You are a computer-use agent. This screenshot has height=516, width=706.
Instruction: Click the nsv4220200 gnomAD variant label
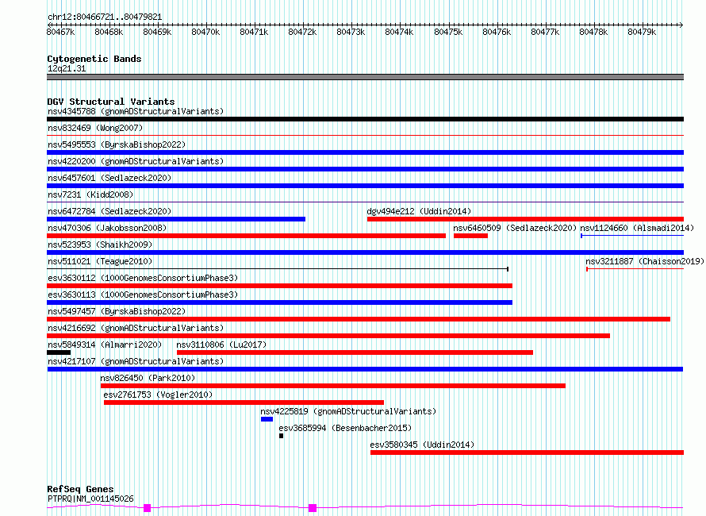click(x=136, y=161)
